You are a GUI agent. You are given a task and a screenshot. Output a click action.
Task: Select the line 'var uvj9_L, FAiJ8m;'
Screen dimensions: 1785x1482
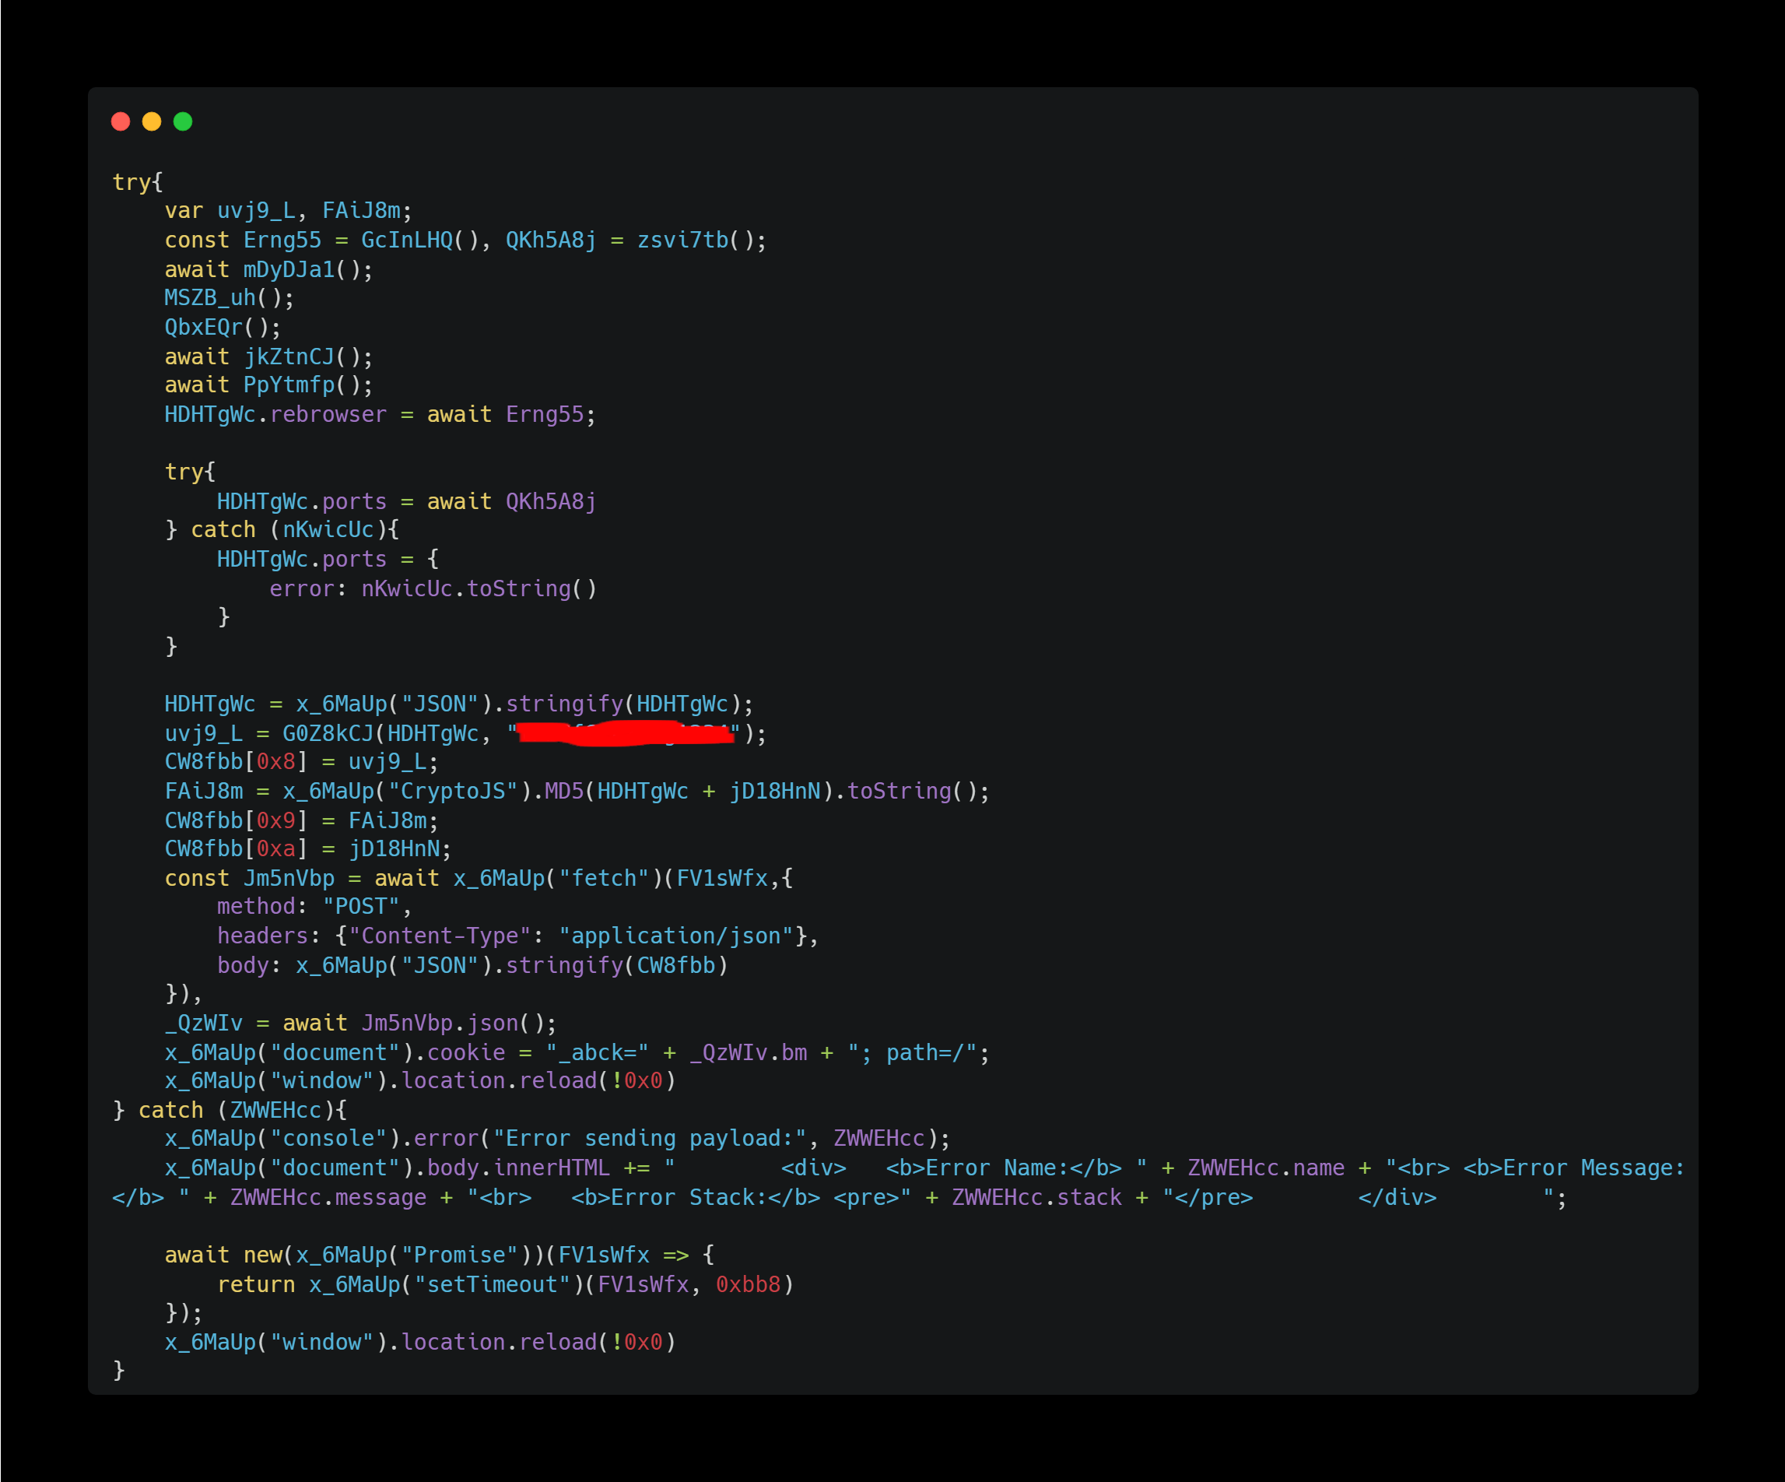(x=288, y=211)
